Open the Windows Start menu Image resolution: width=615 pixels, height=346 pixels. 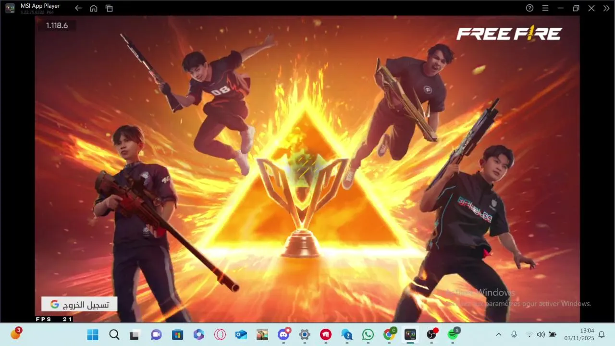coord(93,334)
